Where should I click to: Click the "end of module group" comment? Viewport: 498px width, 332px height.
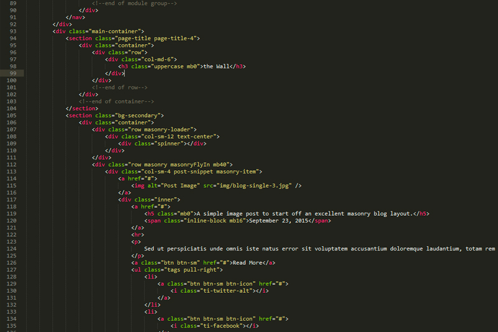(x=134, y=3)
